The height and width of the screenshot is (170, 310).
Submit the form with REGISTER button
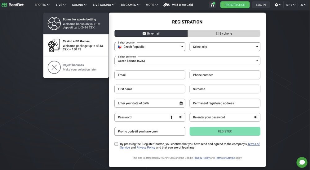225,131
